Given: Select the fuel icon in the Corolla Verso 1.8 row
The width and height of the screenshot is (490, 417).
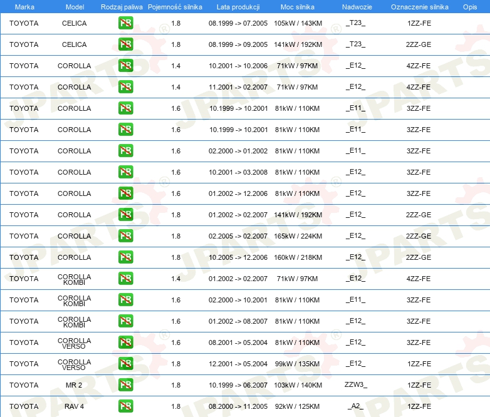Looking at the screenshot, I should [x=125, y=364].
